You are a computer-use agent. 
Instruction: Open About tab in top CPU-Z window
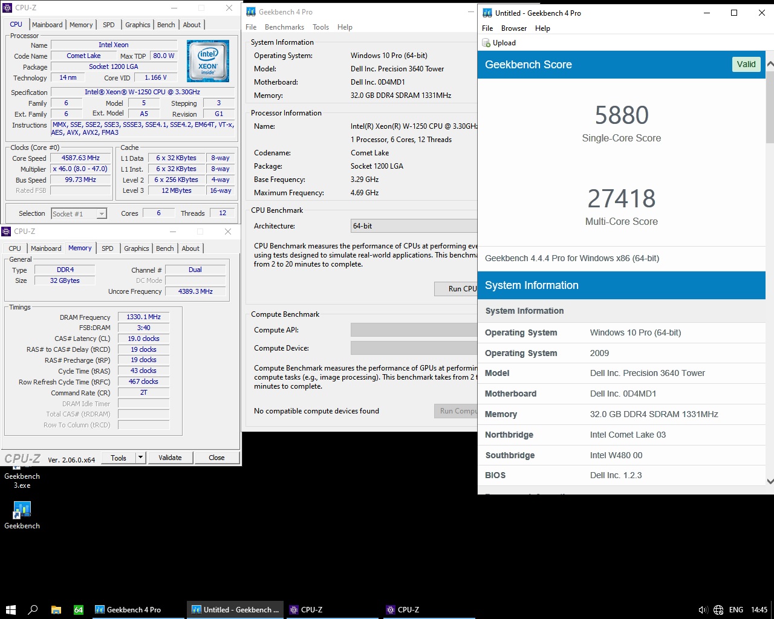click(x=192, y=25)
